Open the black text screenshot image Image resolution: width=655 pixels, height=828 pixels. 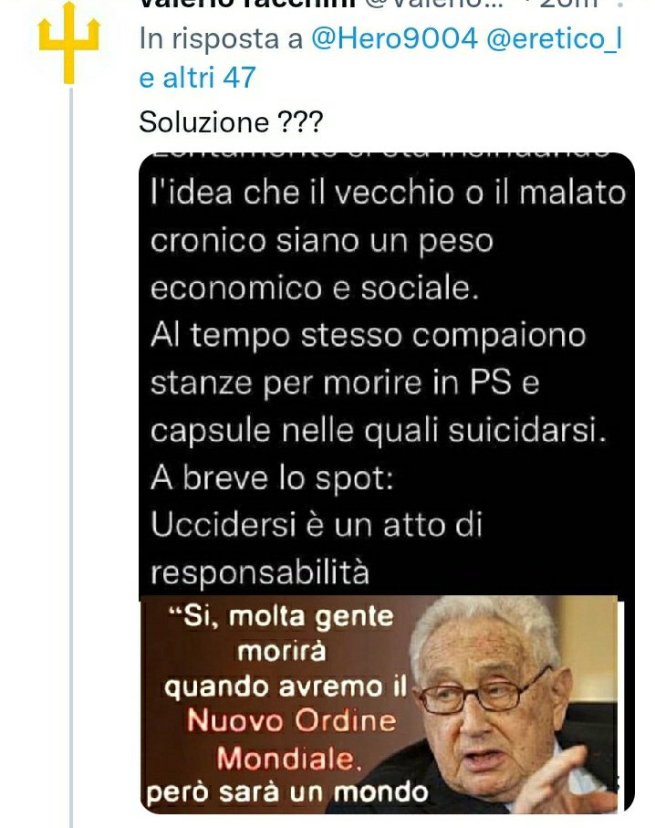[387, 376]
